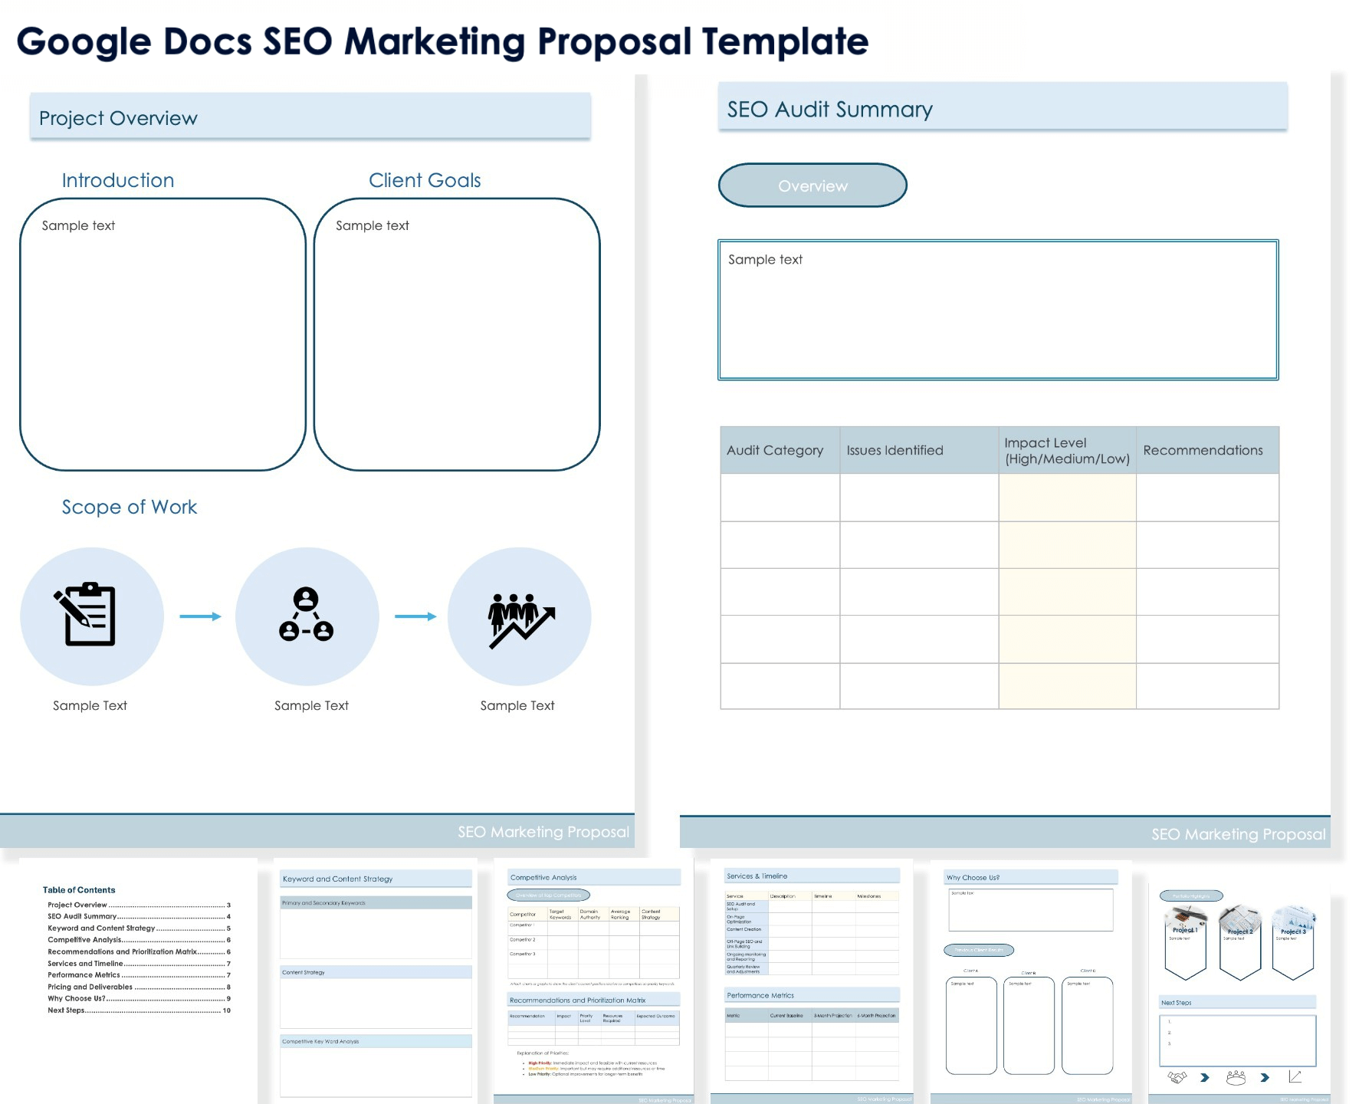The width and height of the screenshot is (1359, 1104).
Task: Click the Overview of Top Competitors pill
Action: pos(549,895)
